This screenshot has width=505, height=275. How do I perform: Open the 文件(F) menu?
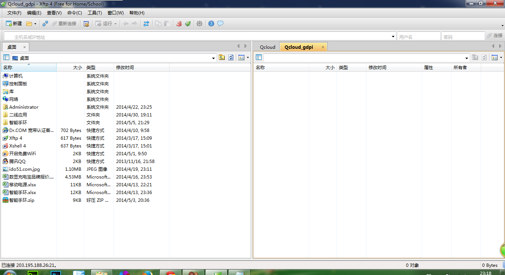pos(14,13)
